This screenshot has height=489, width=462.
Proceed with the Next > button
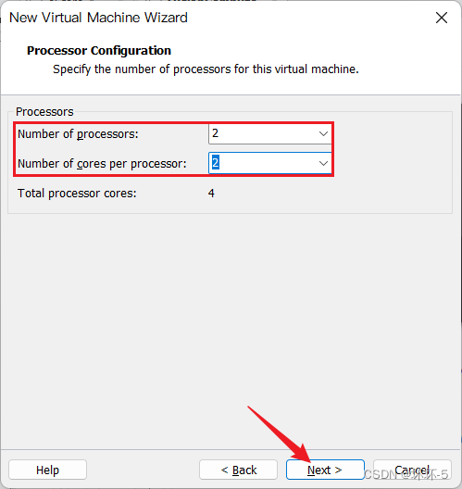click(325, 470)
